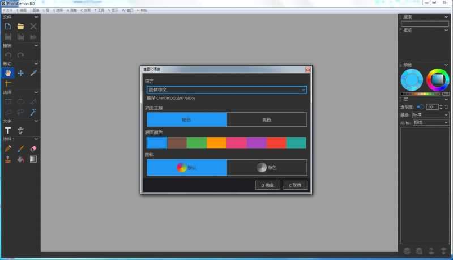Pick the orange interface accent color swatch

216,143
